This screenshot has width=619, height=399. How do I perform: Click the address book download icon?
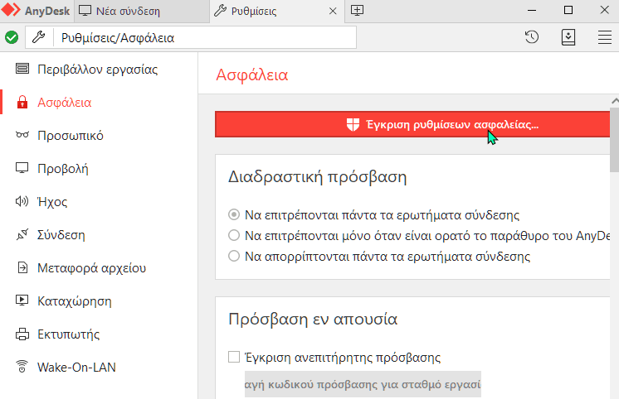coord(568,37)
